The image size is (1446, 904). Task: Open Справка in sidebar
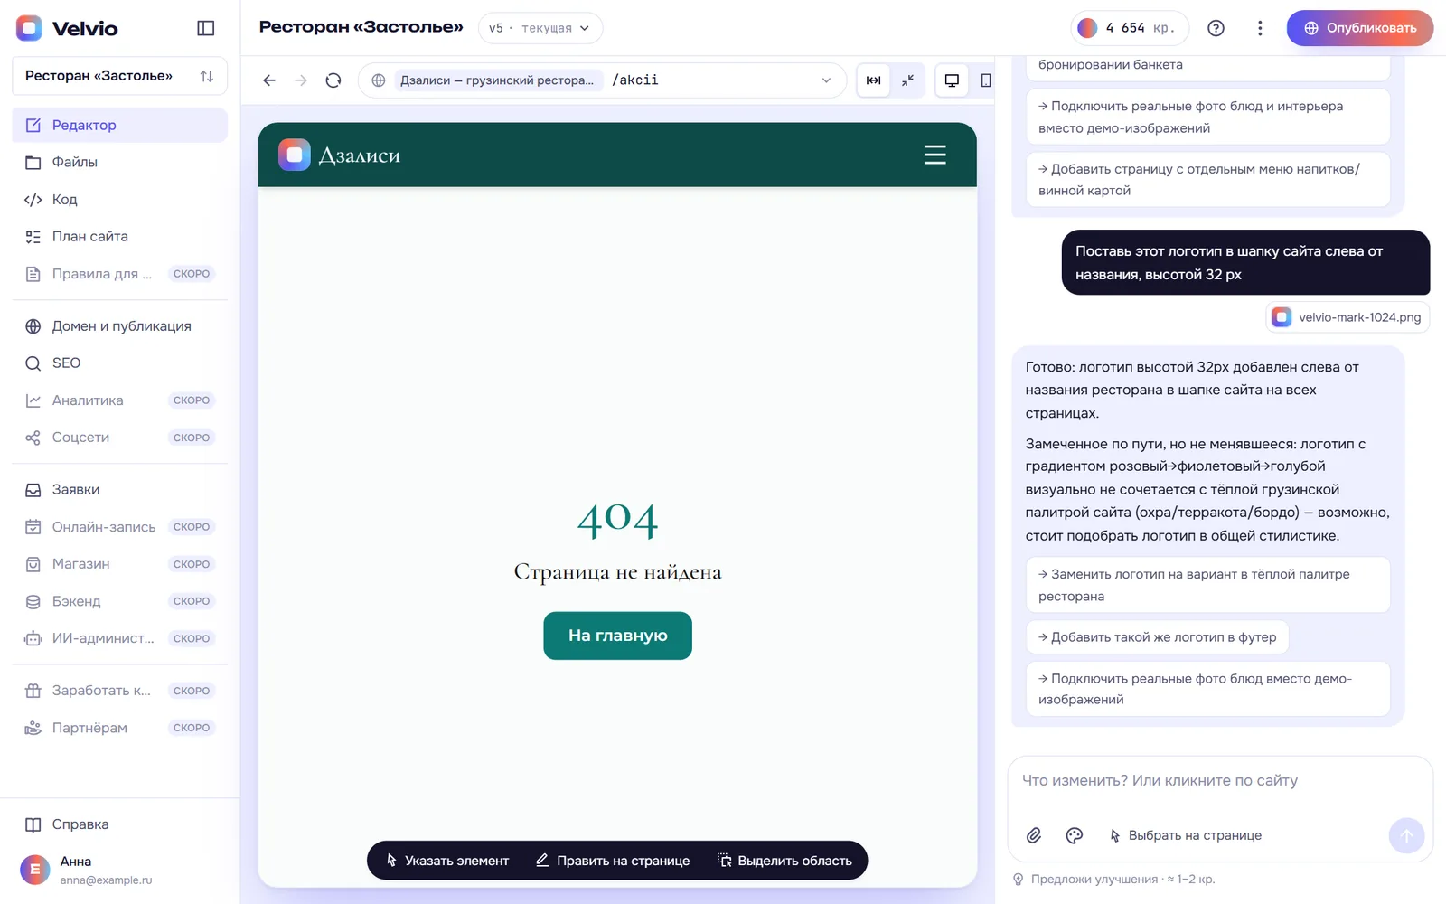click(x=119, y=824)
